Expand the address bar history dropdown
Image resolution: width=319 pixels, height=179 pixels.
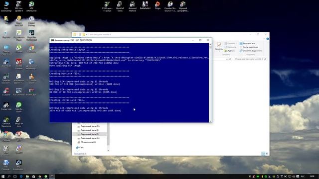[227, 59]
